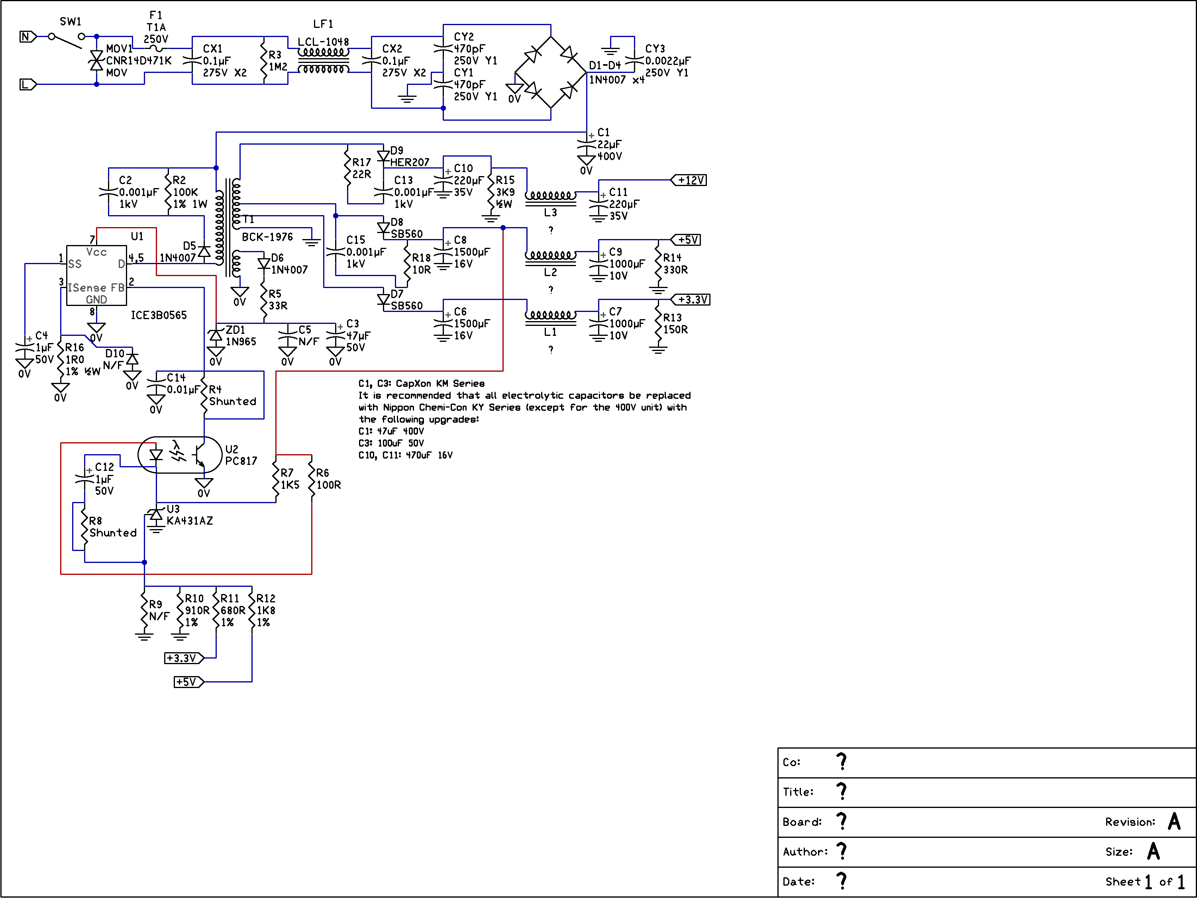Select the D6 1N4007 diode symbol
This screenshot has width=1197, height=898.
coord(263,263)
